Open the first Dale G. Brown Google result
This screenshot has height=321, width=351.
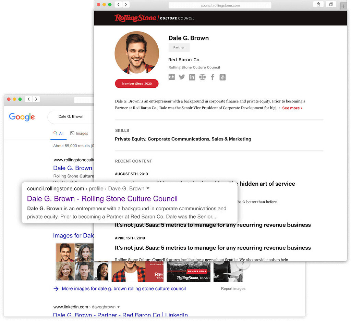73,169
